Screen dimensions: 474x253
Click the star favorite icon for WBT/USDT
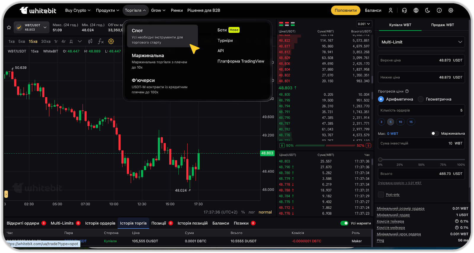[9, 28]
